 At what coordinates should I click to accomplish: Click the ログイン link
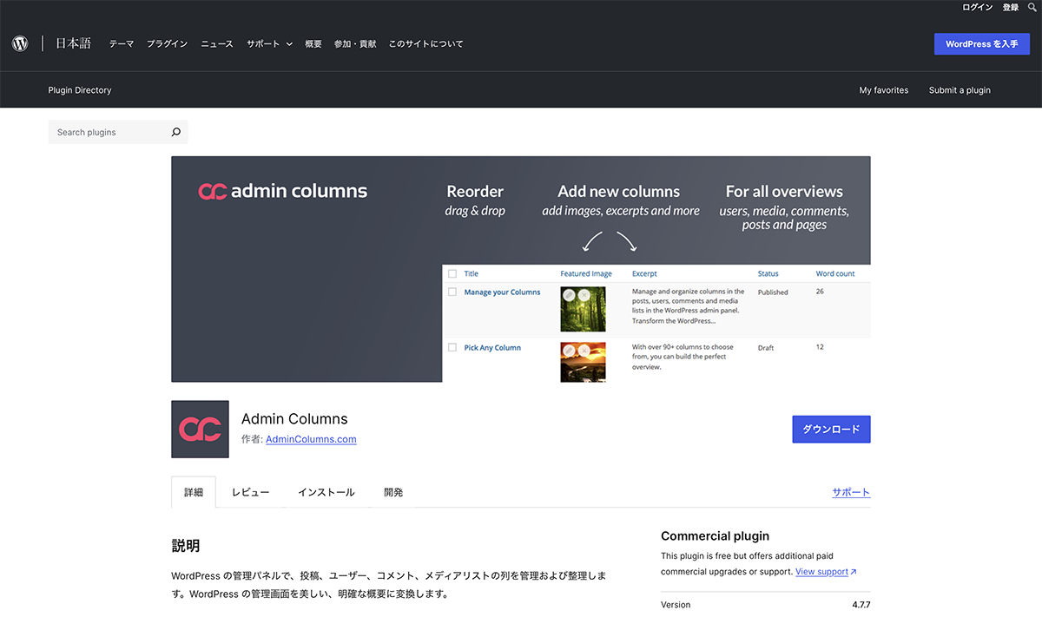pyautogui.click(x=977, y=7)
